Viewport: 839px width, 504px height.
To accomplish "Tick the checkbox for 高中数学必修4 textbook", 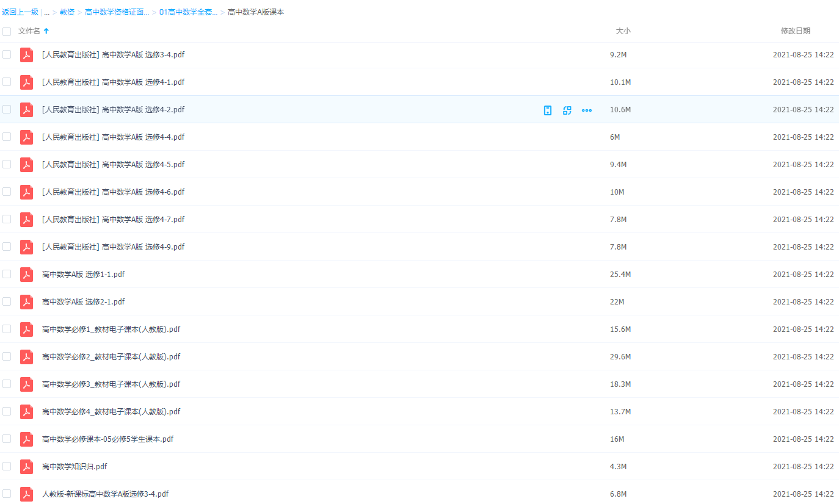I will (7, 411).
